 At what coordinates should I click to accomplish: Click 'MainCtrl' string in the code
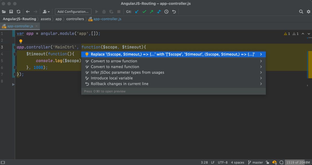tap(64, 47)
